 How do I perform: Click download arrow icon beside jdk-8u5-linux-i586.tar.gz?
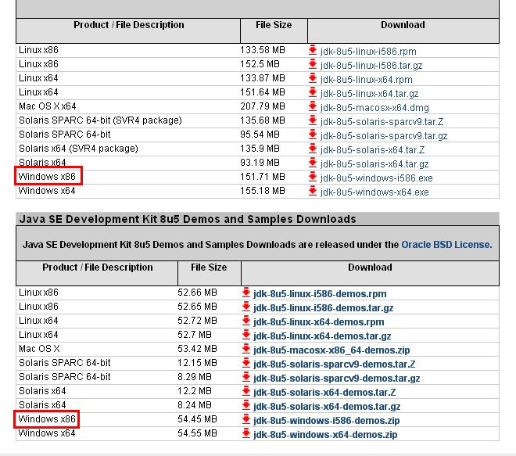coord(313,64)
